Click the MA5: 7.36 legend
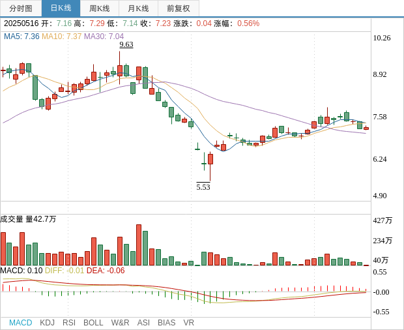This screenshot has height=330, width=404. 22,37
